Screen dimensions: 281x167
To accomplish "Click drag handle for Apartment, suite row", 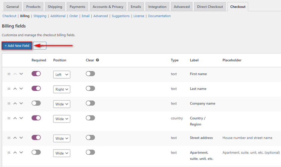I will [x=9, y=153].
